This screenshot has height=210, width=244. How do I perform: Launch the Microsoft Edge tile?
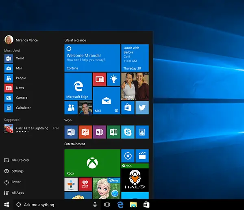pyautogui.click(x=78, y=86)
